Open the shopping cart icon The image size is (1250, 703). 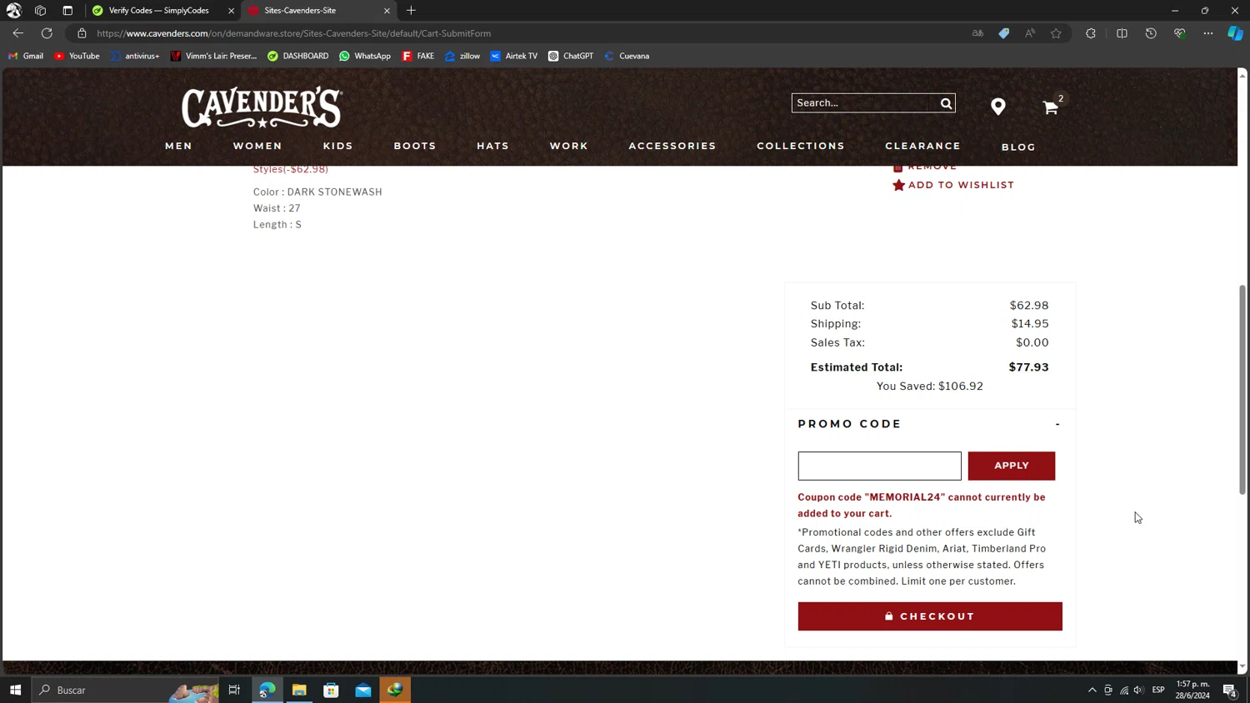click(x=1050, y=107)
